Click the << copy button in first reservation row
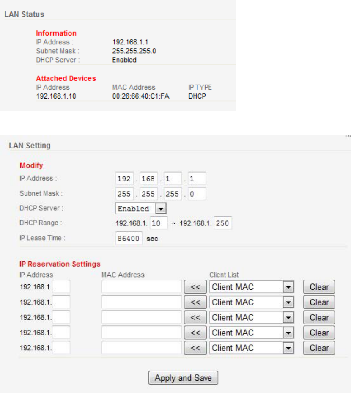The width and height of the screenshot is (351, 393). tap(195, 287)
